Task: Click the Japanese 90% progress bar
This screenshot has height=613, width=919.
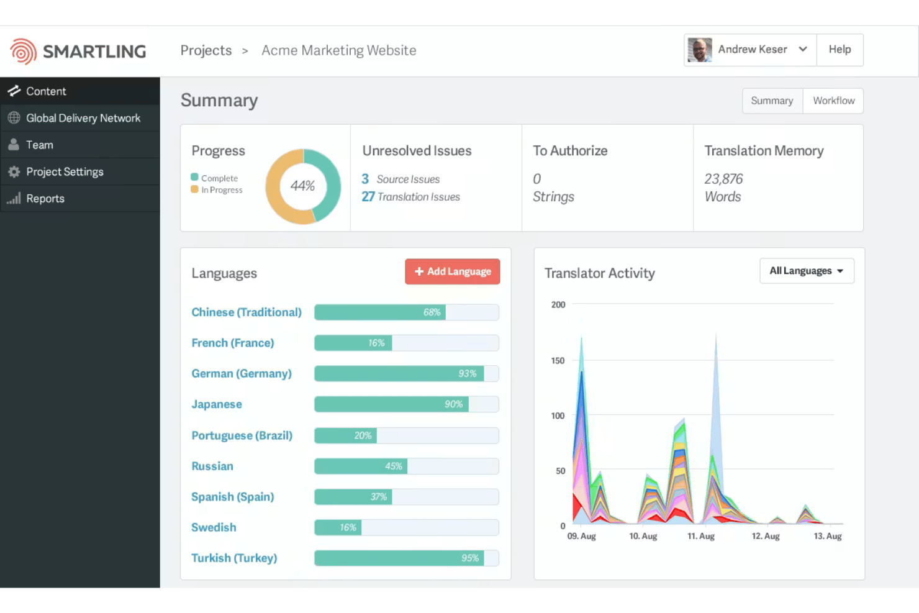Action: pyautogui.click(x=407, y=404)
